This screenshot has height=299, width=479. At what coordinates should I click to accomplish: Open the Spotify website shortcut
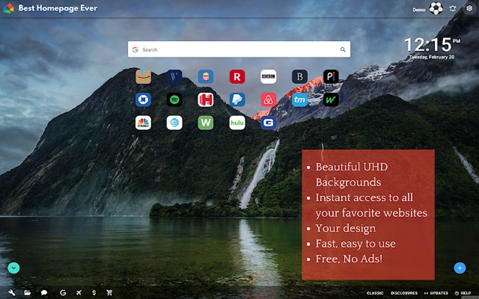(174, 99)
